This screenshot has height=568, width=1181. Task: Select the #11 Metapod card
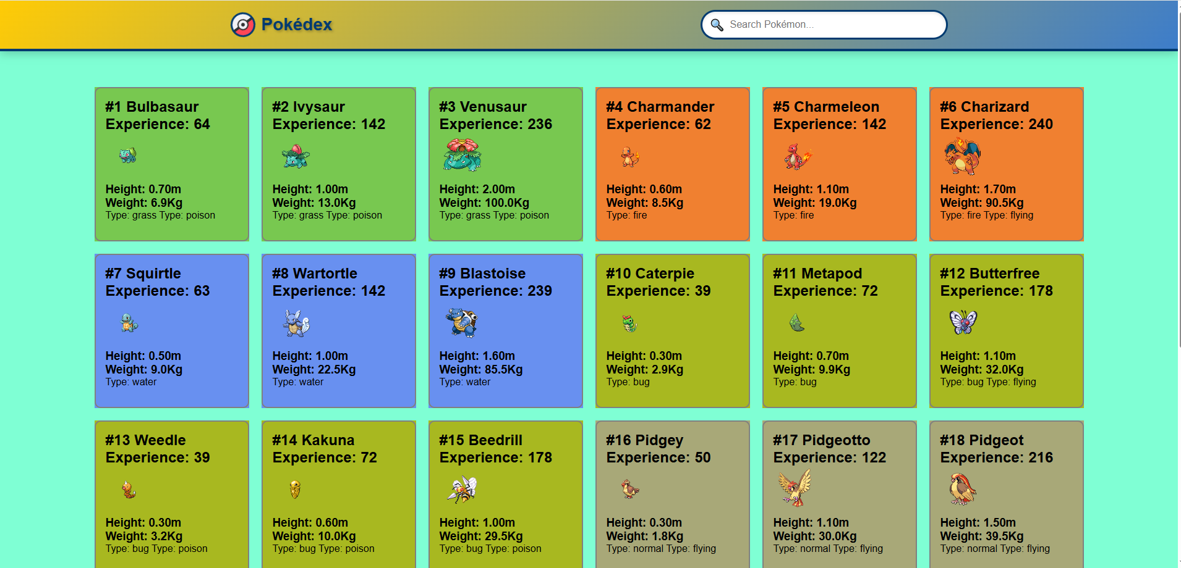click(x=839, y=330)
